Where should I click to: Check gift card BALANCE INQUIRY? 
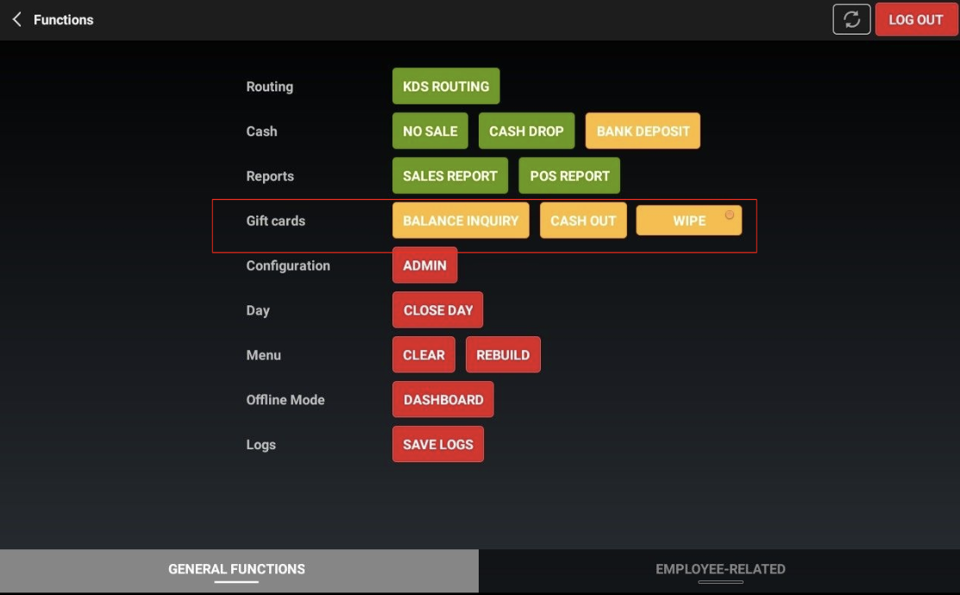pyautogui.click(x=461, y=221)
